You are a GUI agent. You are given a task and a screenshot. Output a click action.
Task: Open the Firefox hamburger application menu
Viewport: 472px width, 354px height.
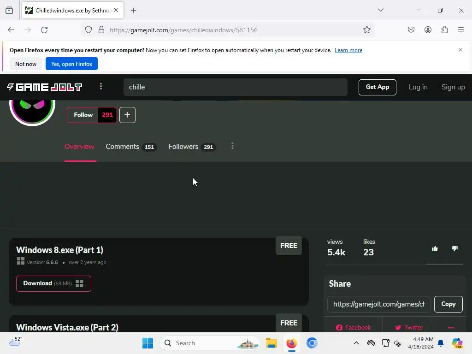coord(461,30)
